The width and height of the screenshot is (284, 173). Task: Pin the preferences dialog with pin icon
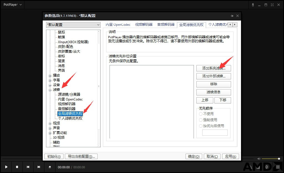click(232, 16)
